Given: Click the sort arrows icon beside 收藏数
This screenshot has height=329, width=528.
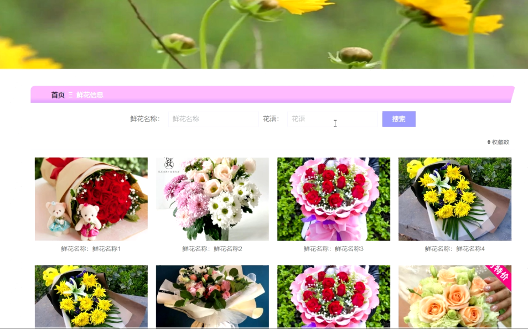Looking at the screenshot, I should pyautogui.click(x=489, y=142).
